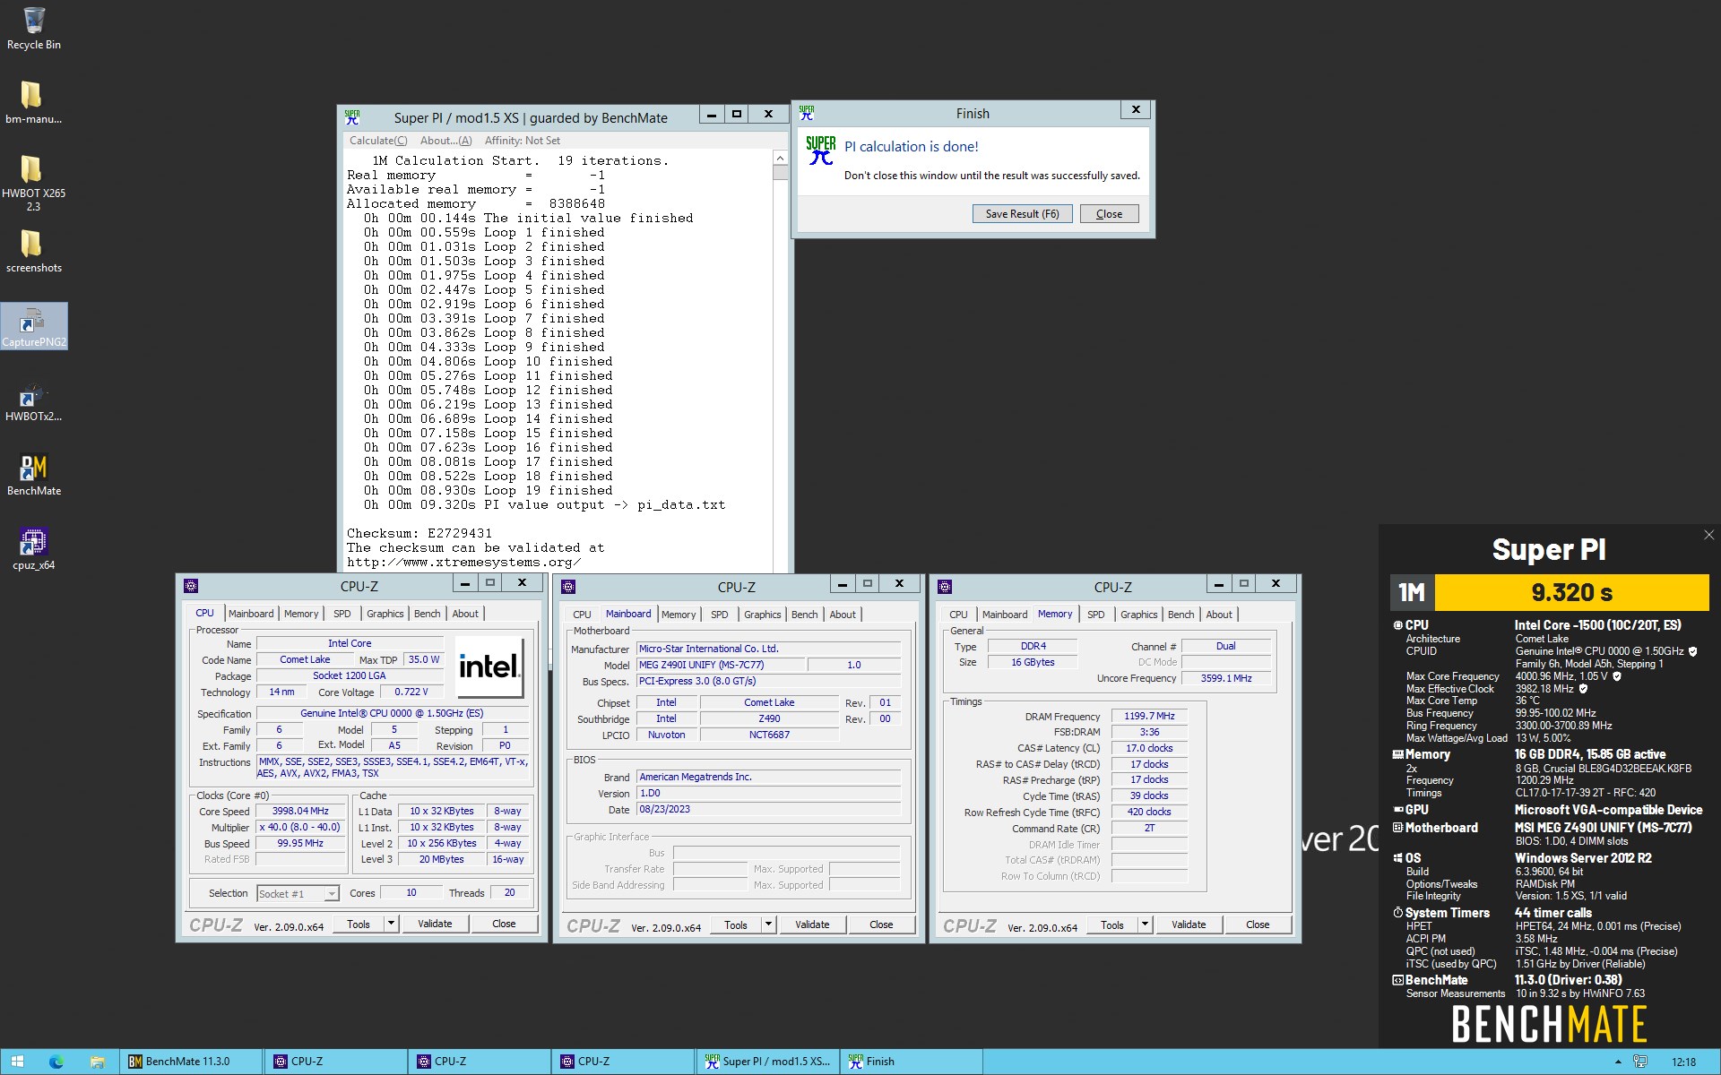Screen dimensions: 1721x1075
Task: Open the screenshots folder icon
Action: [33, 251]
